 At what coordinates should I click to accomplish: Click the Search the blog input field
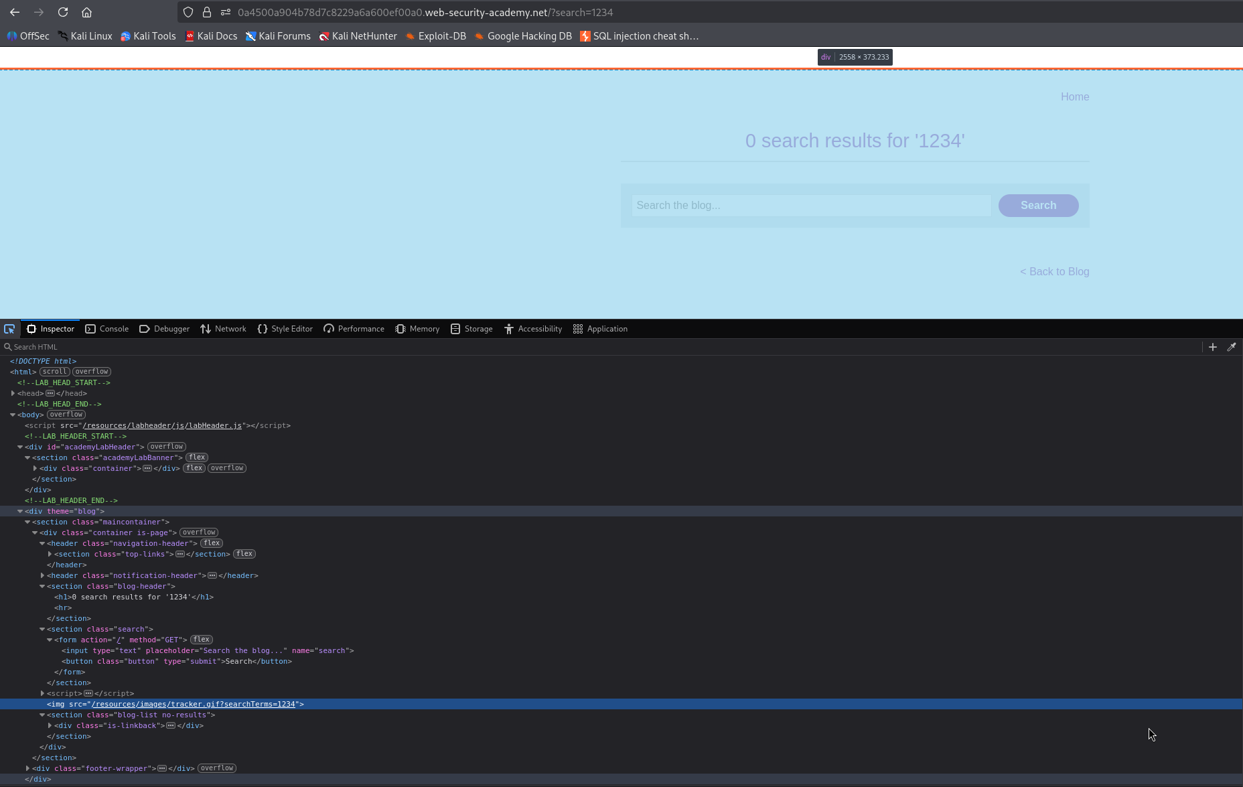tap(811, 206)
